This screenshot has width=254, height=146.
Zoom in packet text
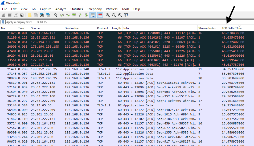tap(108, 15)
